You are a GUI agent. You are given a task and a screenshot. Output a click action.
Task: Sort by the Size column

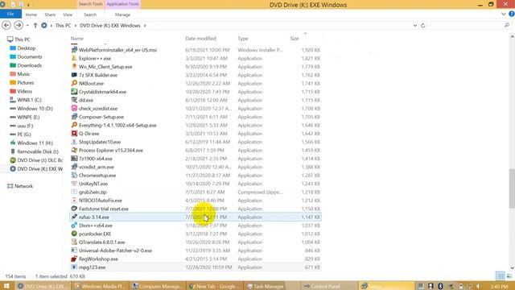(295, 39)
